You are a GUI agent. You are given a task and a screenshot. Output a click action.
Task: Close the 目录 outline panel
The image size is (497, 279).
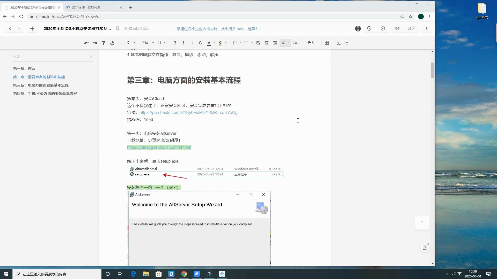(x=91, y=57)
